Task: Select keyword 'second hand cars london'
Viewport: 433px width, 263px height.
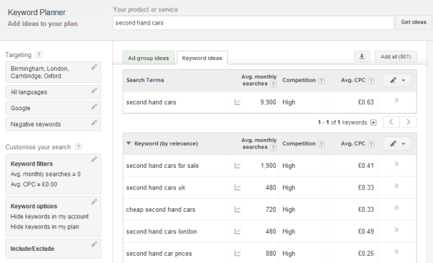Action: click(x=162, y=231)
